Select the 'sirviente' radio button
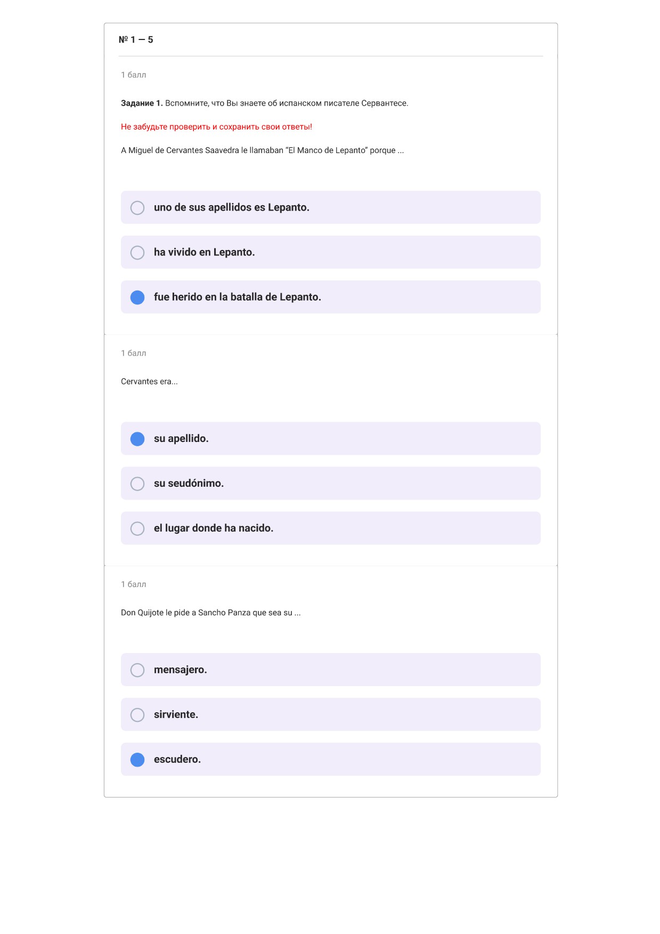 click(x=137, y=714)
